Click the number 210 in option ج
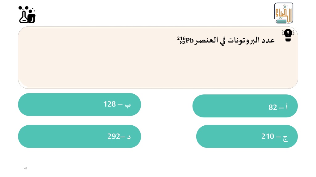This screenshot has width=316, height=177. (268, 136)
